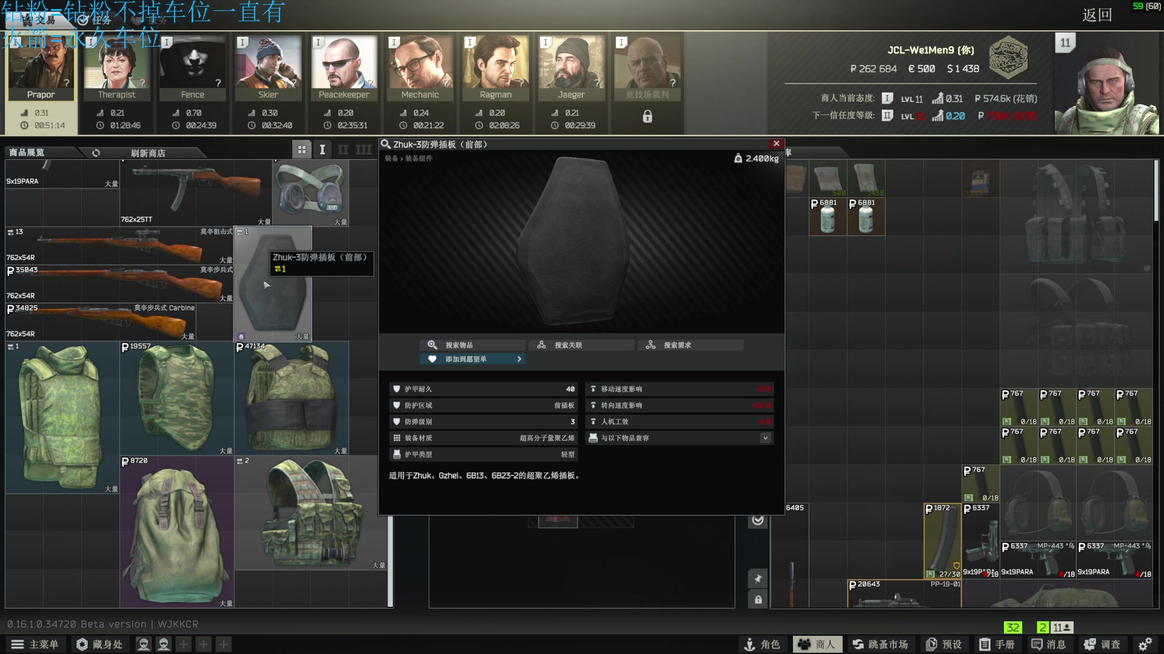Close the Zhuk-3 inspection window
This screenshot has height=654, width=1164.
[x=776, y=144]
